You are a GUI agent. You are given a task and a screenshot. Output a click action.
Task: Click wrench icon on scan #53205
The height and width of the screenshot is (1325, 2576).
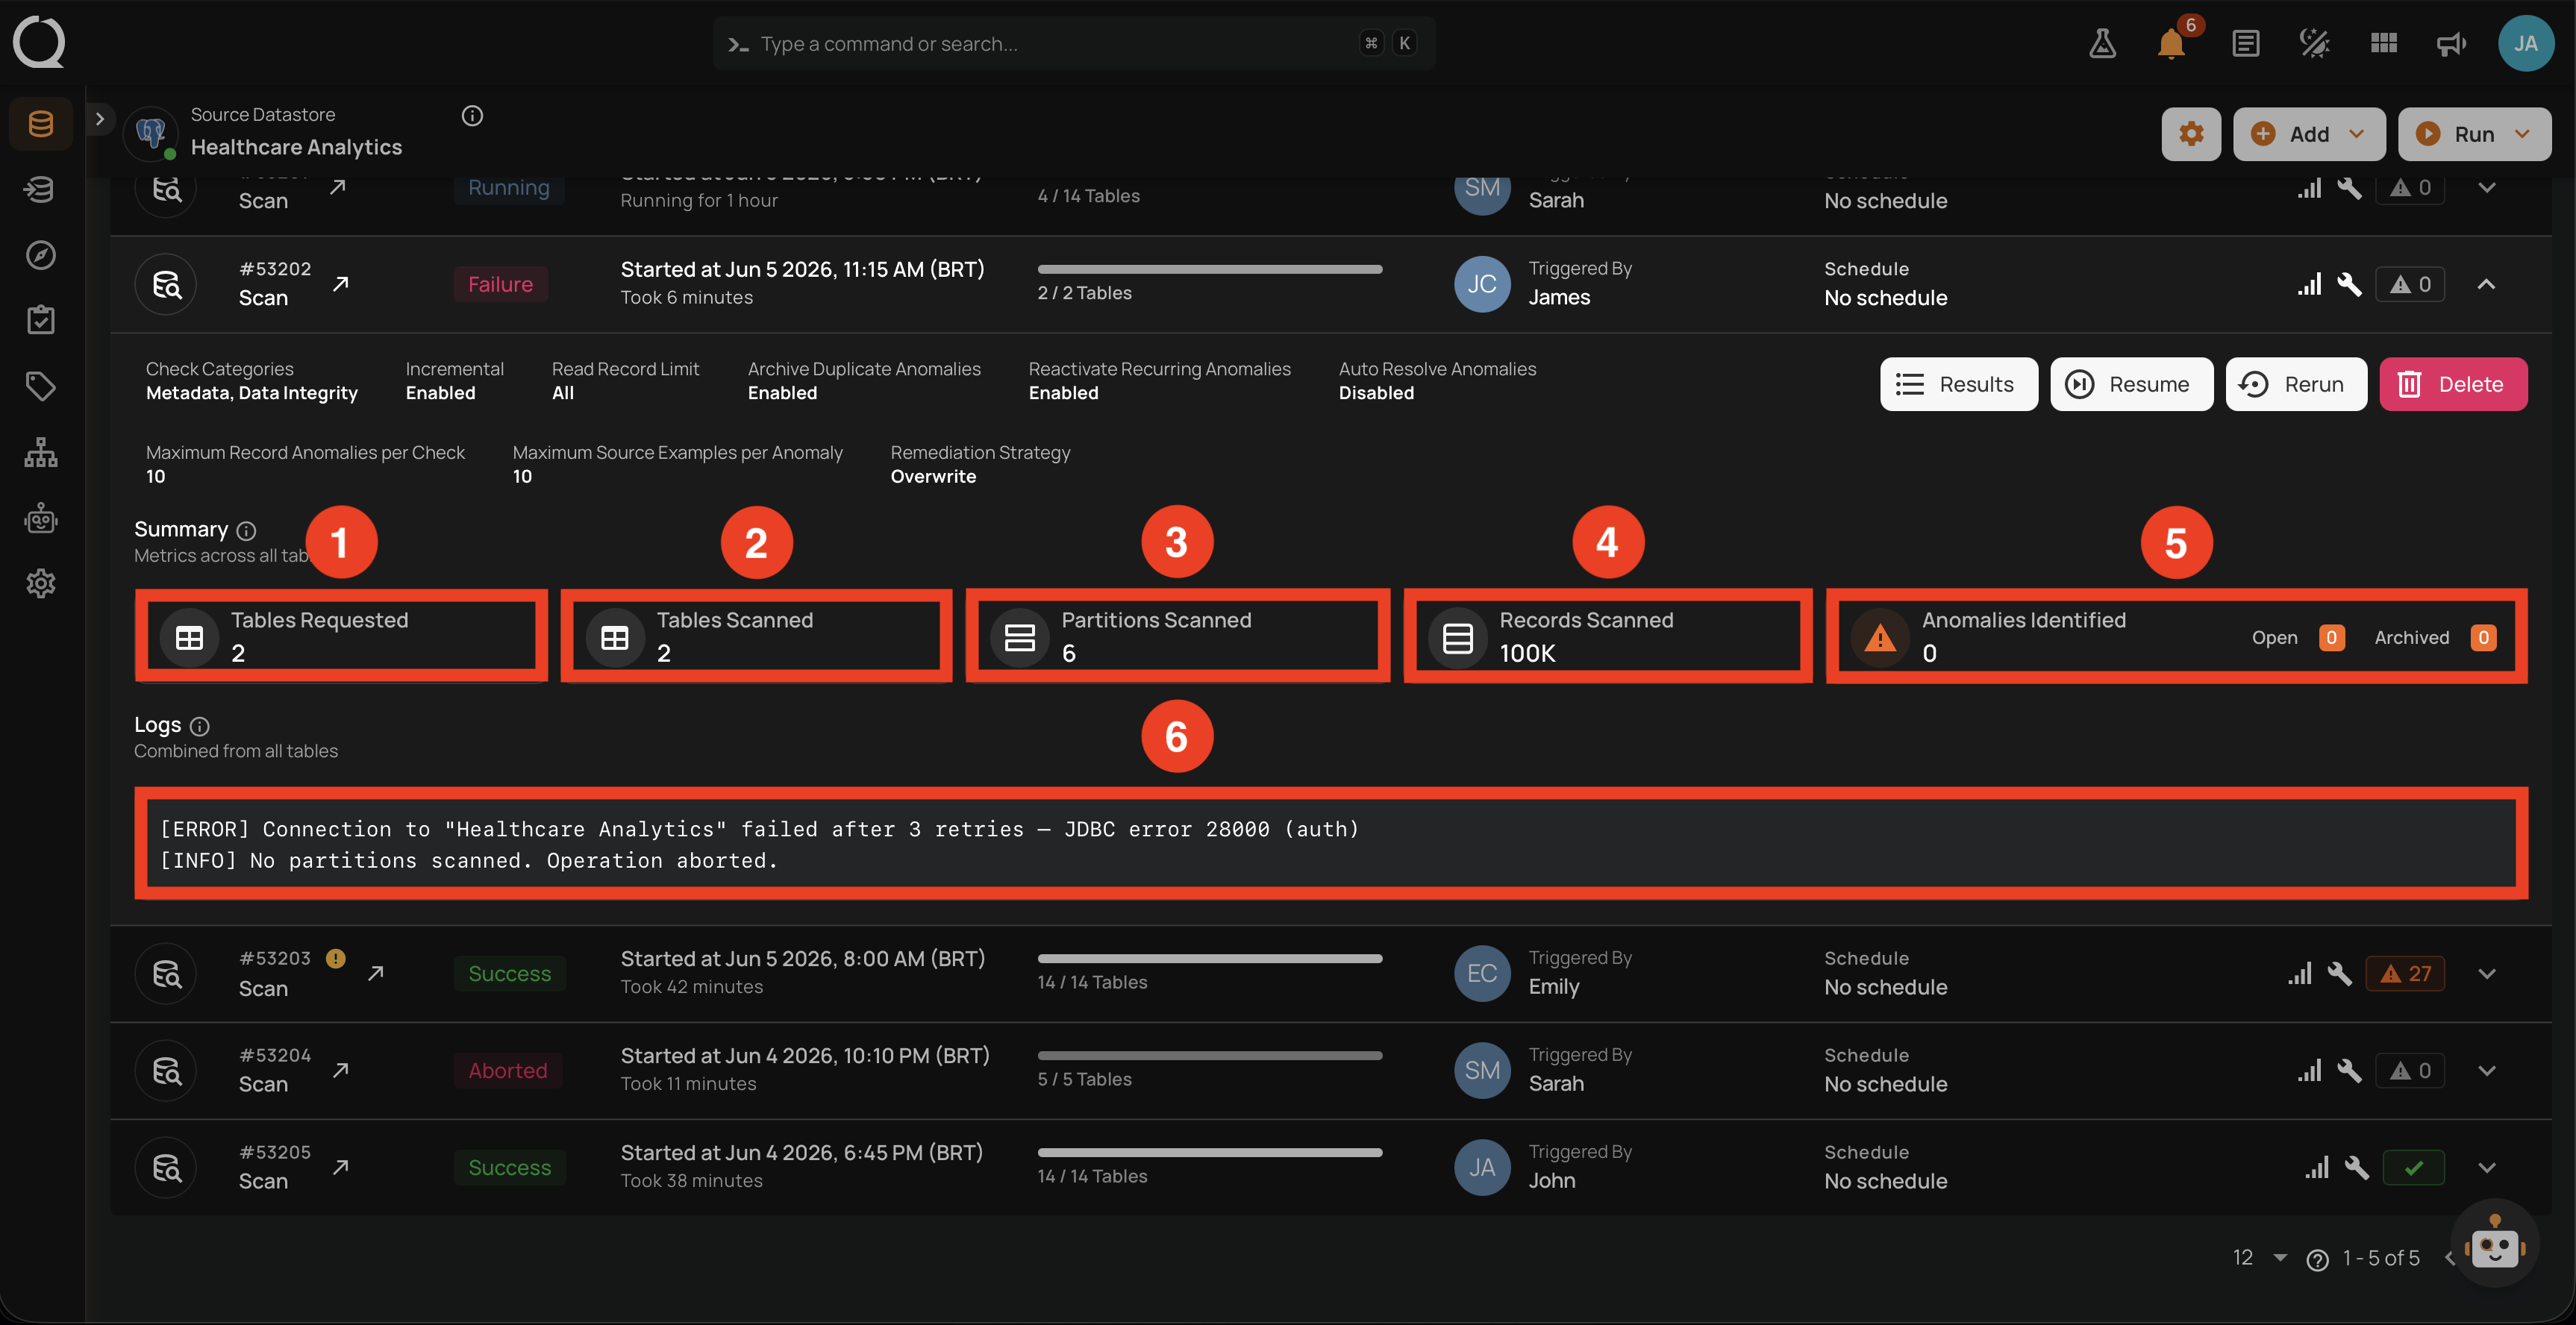pos(2356,1167)
